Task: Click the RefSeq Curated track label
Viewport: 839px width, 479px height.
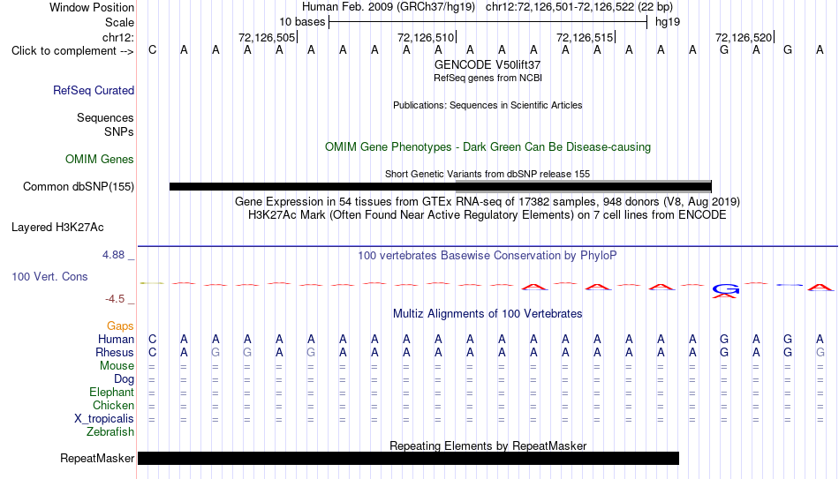Action: coord(94,90)
